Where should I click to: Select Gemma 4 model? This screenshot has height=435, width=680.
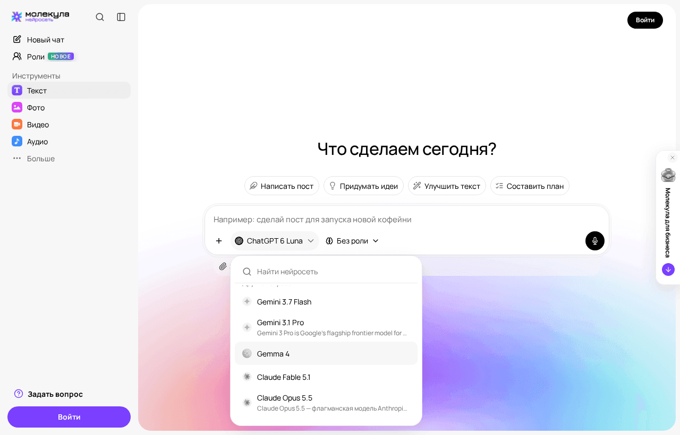click(x=326, y=353)
